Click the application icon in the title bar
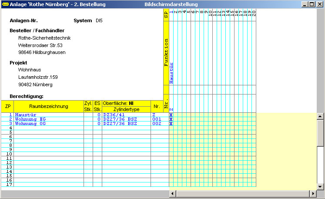This screenshot has height=199, width=325. pos(5,4)
